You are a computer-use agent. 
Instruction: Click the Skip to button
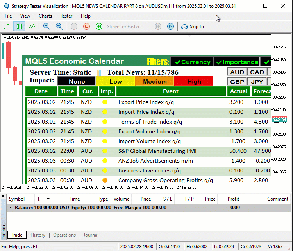tap(192, 27)
